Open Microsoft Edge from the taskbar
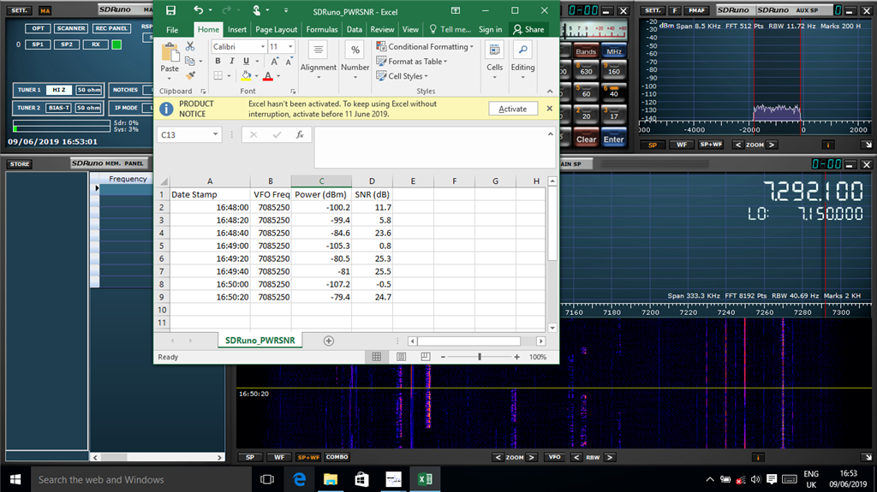 click(299, 479)
